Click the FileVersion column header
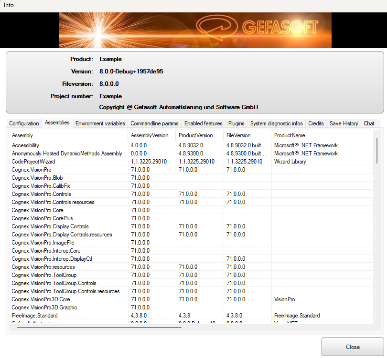Viewport: 387px width, 358px height. (247, 135)
